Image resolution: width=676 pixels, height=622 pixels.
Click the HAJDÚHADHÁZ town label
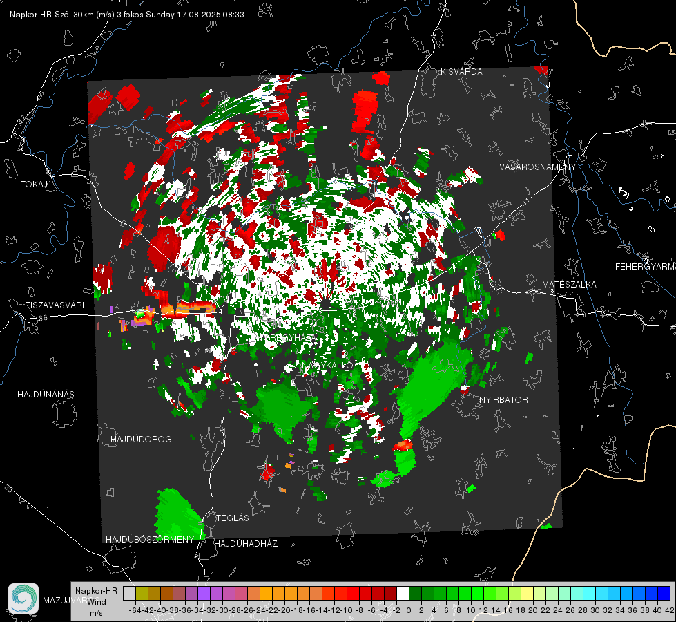[246, 543]
